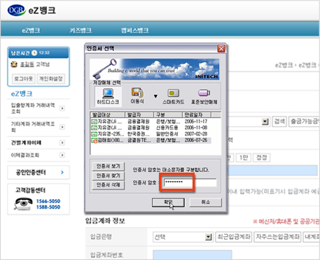Open 개인화설정 settings button
Screen dimensions: 320x260
click(x=50, y=79)
